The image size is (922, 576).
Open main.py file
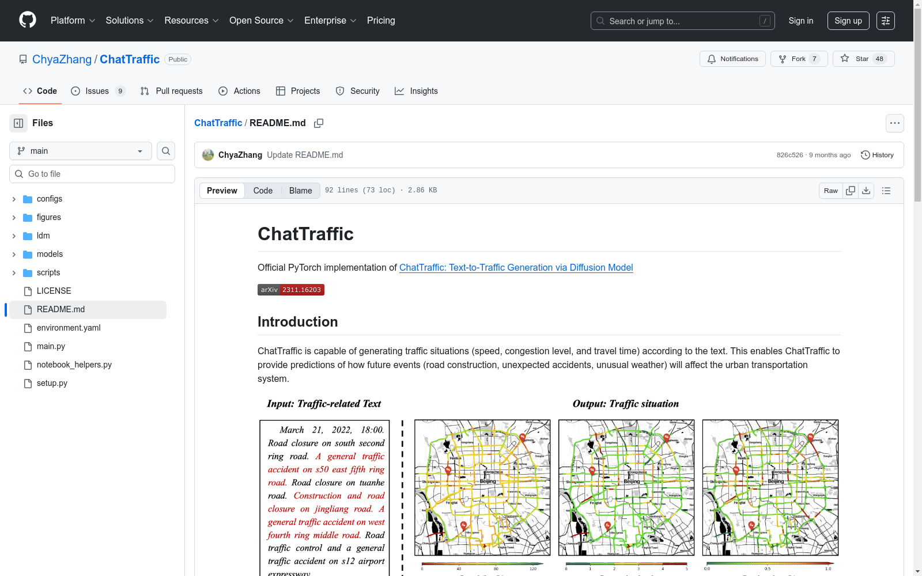51,346
